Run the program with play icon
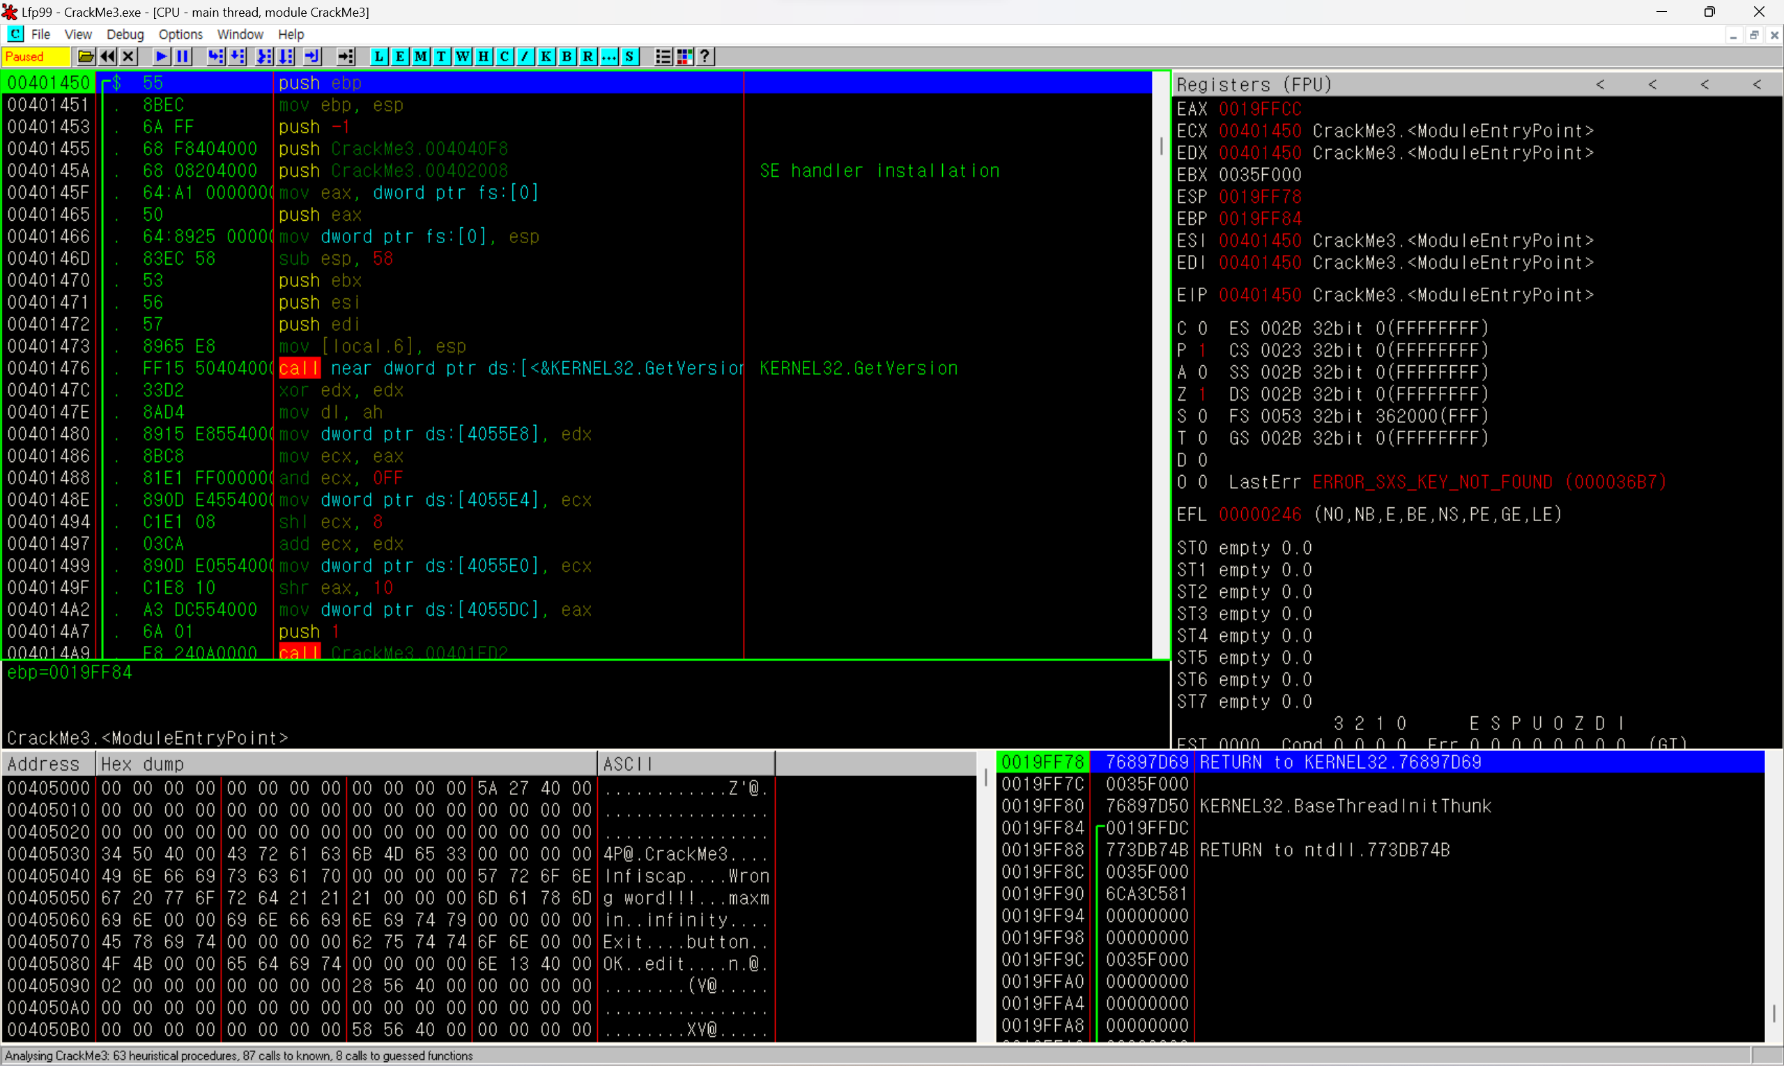Image resolution: width=1784 pixels, height=1066 pixels. (162, 56)
